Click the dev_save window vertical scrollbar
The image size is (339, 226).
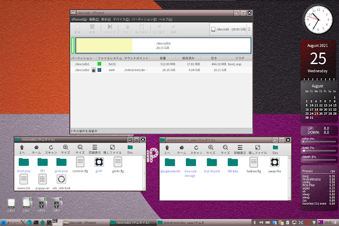coord(290,178)
